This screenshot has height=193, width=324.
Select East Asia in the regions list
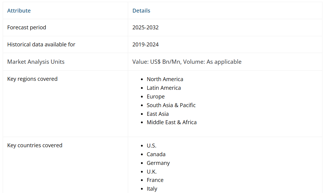coord(158,114)
